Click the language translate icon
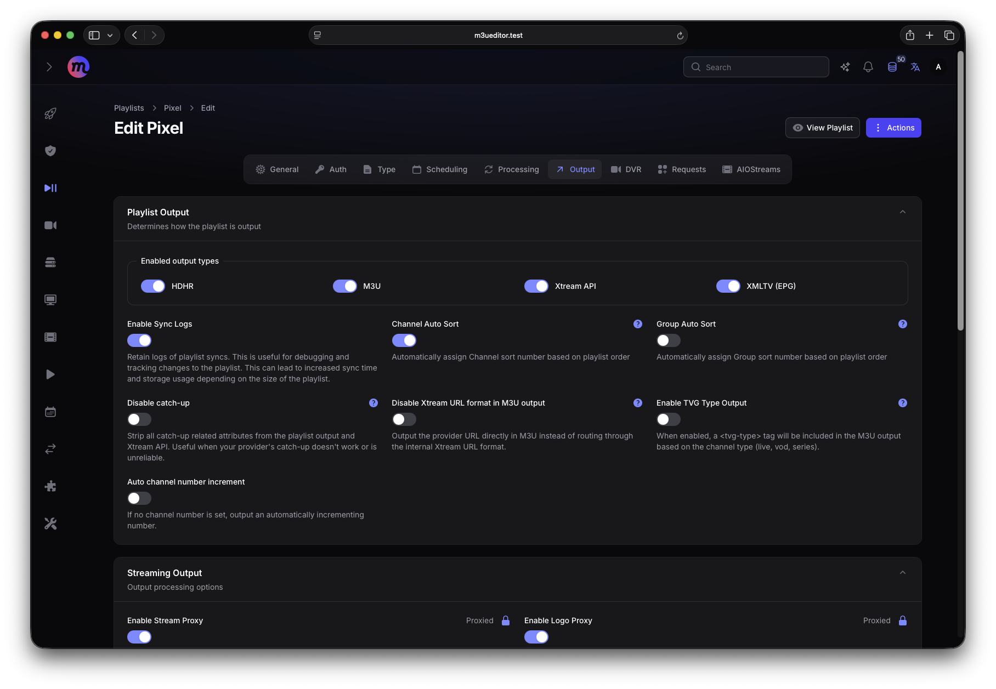996x689 pixels. pos(915,67)
